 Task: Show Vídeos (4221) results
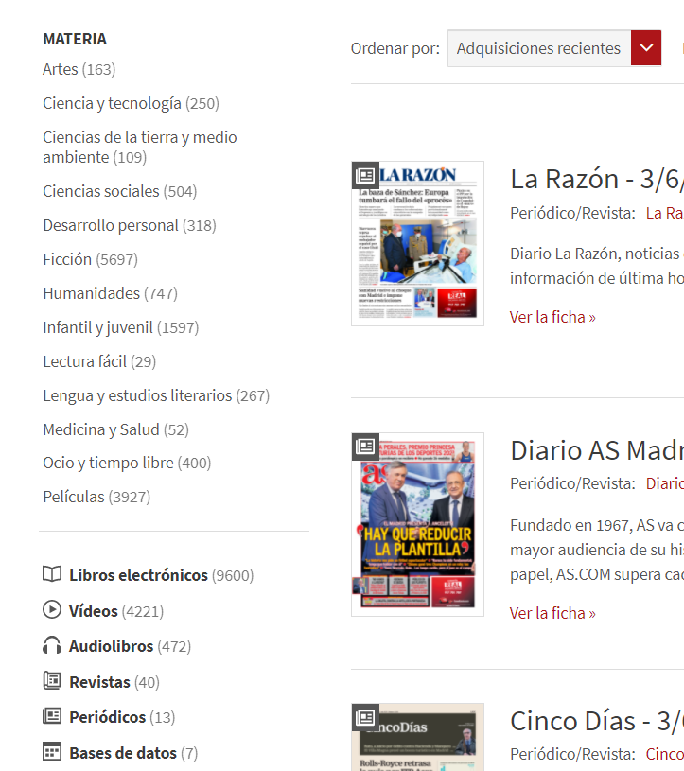click(116, 611)
